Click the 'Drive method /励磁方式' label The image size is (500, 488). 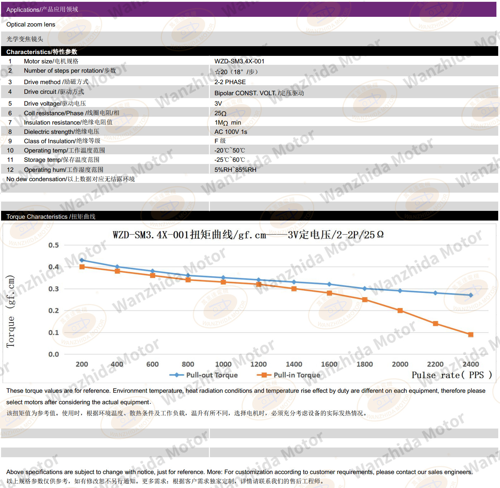click(x=56, y=82)
